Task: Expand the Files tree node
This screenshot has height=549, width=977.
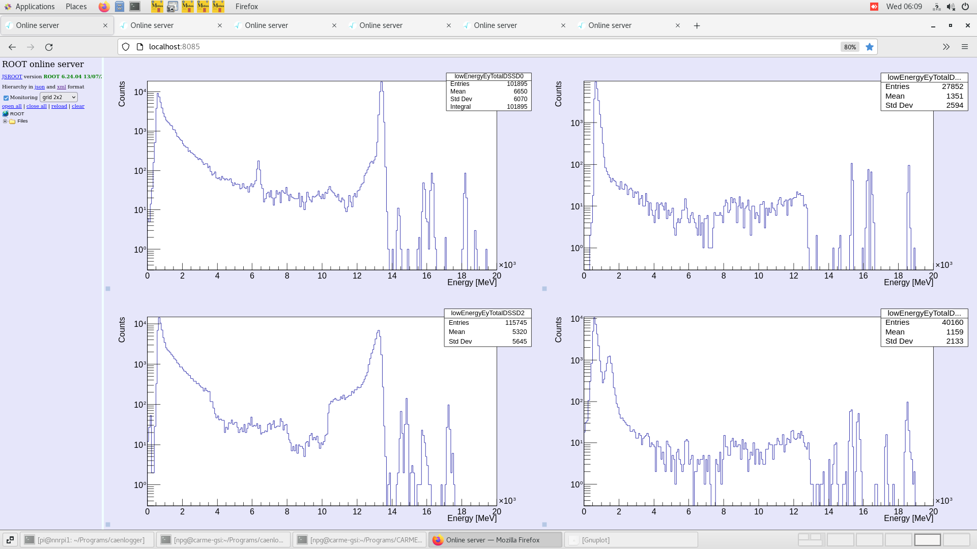Action: [x=5, y=121]
